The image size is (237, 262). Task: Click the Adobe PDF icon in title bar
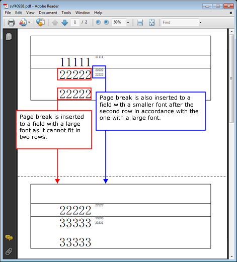(6, 6)
